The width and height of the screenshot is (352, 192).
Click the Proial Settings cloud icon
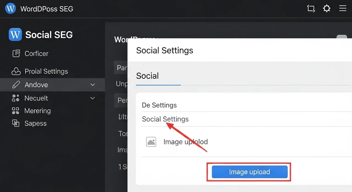[x=16, y=71]
